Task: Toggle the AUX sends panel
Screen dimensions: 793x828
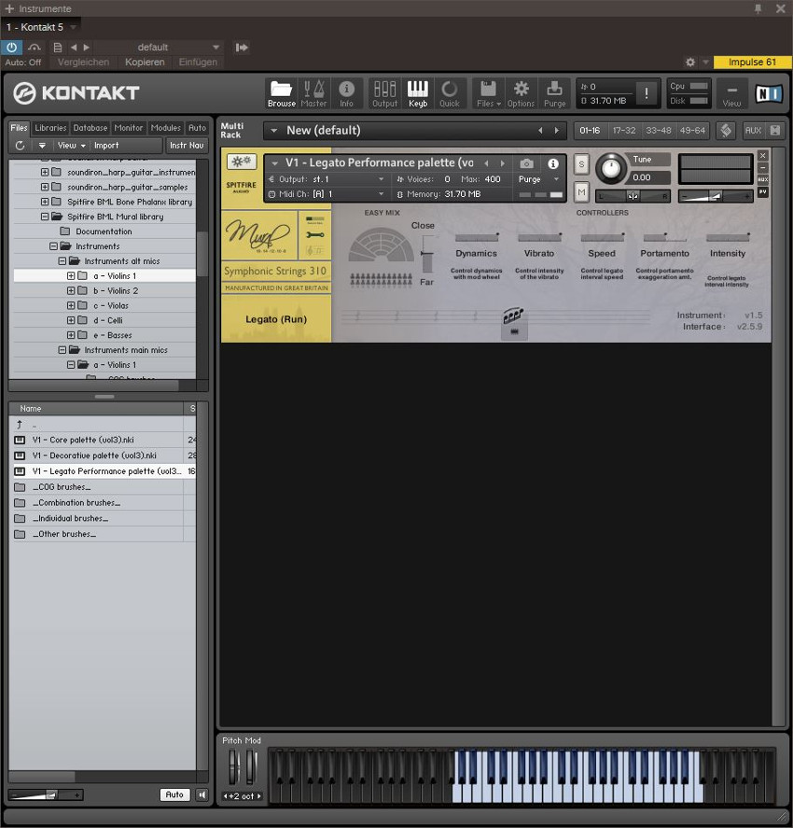Action: pyautogui.click(x=753, y=131)
